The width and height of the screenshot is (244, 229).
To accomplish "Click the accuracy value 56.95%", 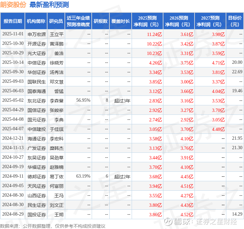I will coord(83,100).
